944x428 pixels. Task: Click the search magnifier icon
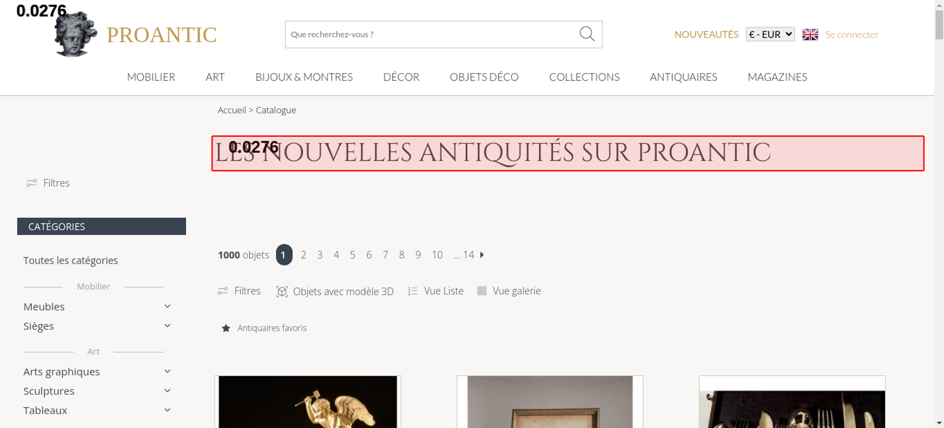(x=587, y=34)
